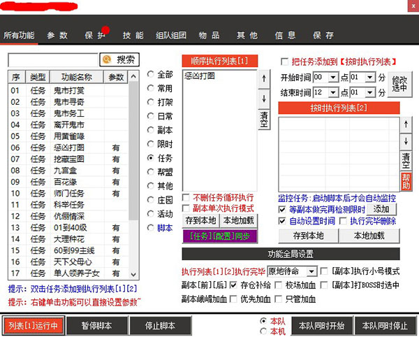The height and width of the screenshot is (337, 419).
Task: Uncheck 自动设置时间 checkbox
Action: [283, 220]
